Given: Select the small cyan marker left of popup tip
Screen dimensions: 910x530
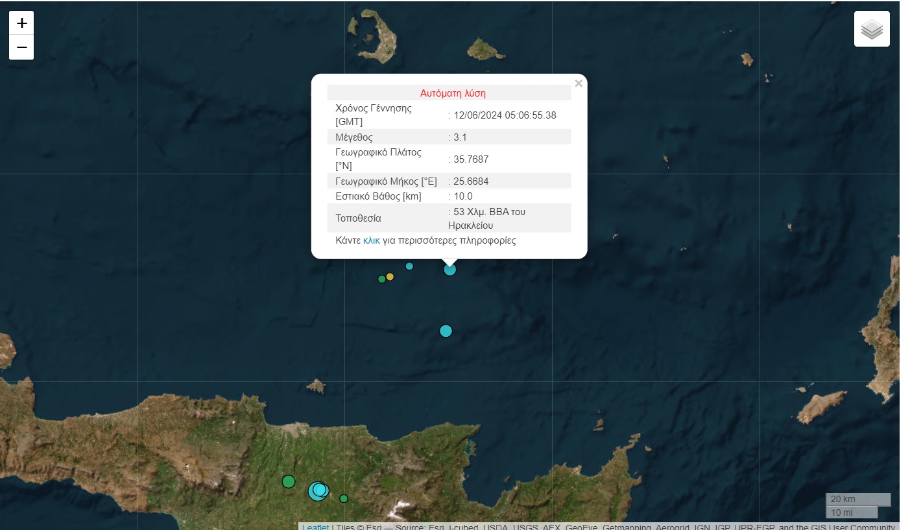Looking at the screenshot, I should pos(409,266).
